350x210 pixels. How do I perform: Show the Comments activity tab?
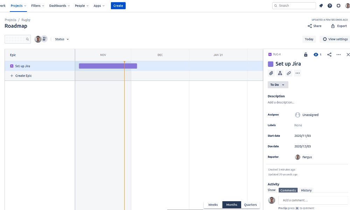288,190
